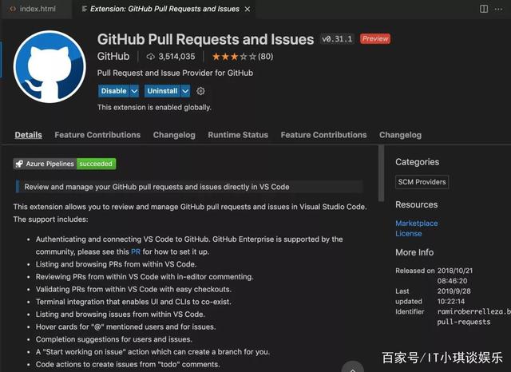Select the Details tab
This screenshot has height=372, width=511.
(x=29, y=135)
